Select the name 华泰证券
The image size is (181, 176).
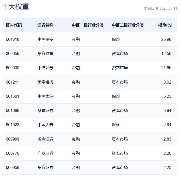[x=45, y=111]
